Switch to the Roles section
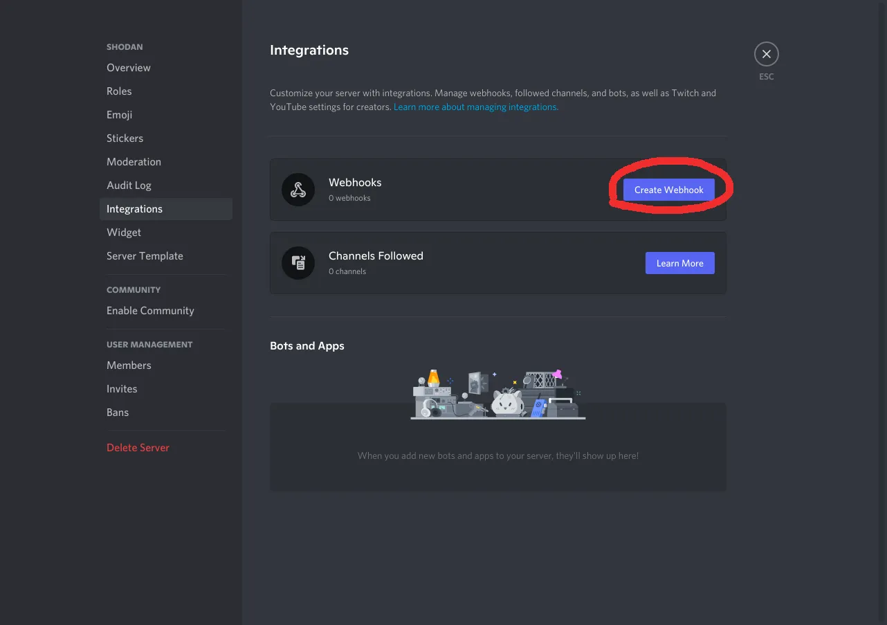Image resolution: width=887 pixels, height=625 pixels. coord(119,91)
